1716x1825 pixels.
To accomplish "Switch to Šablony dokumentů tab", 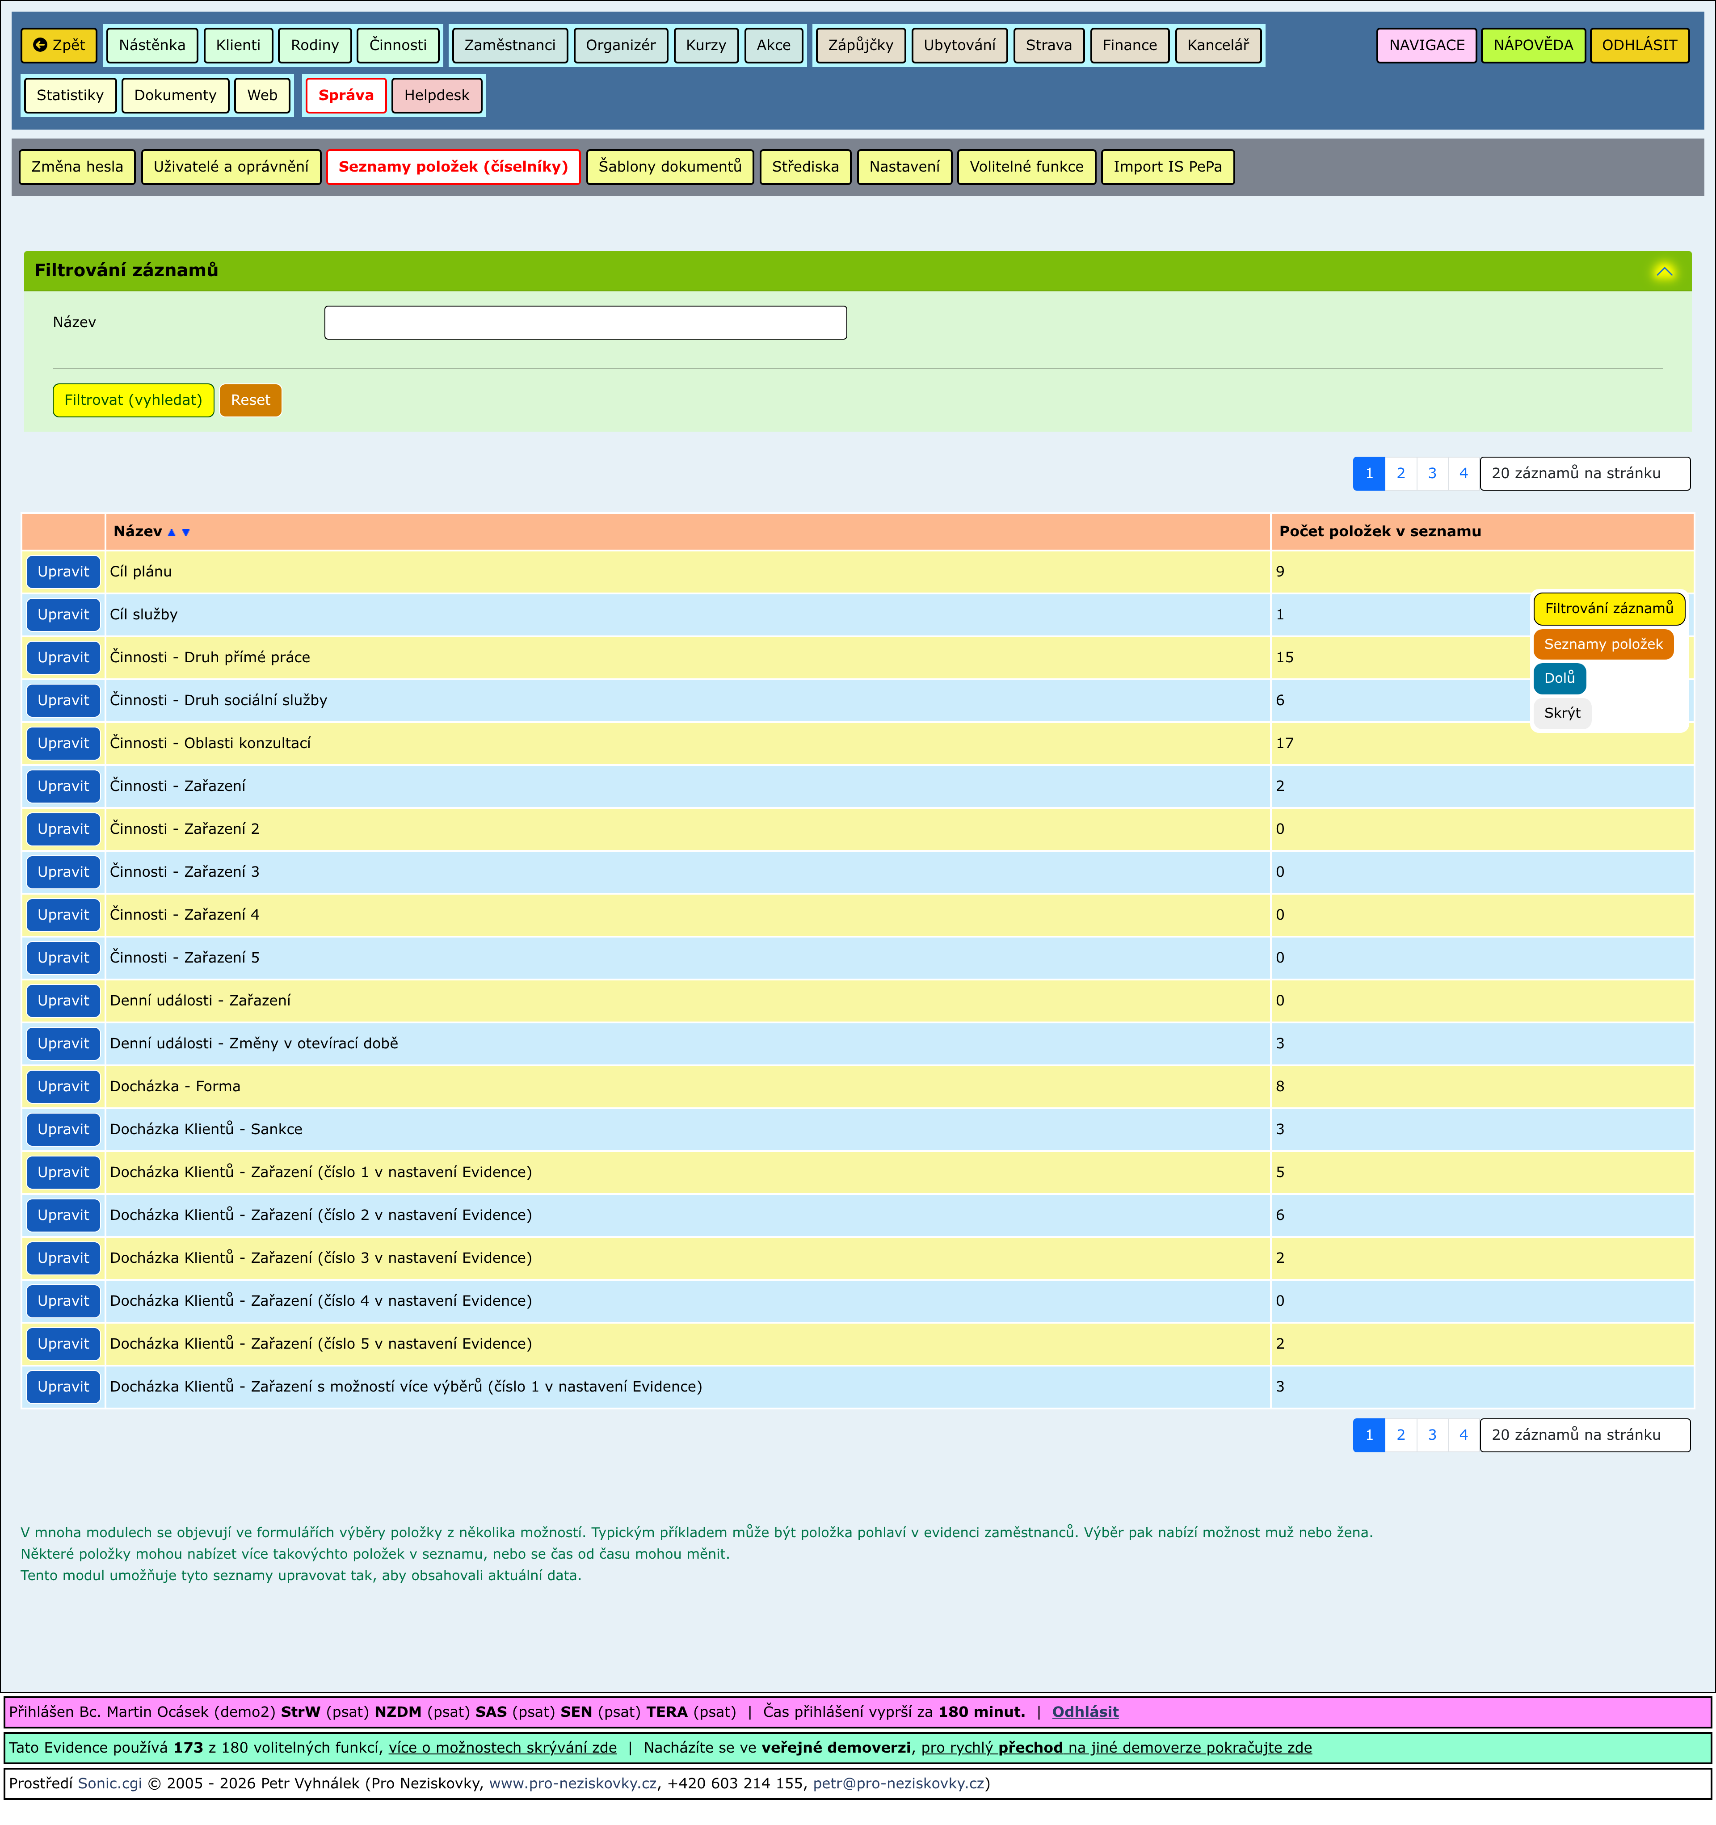I will click(669, 167).
